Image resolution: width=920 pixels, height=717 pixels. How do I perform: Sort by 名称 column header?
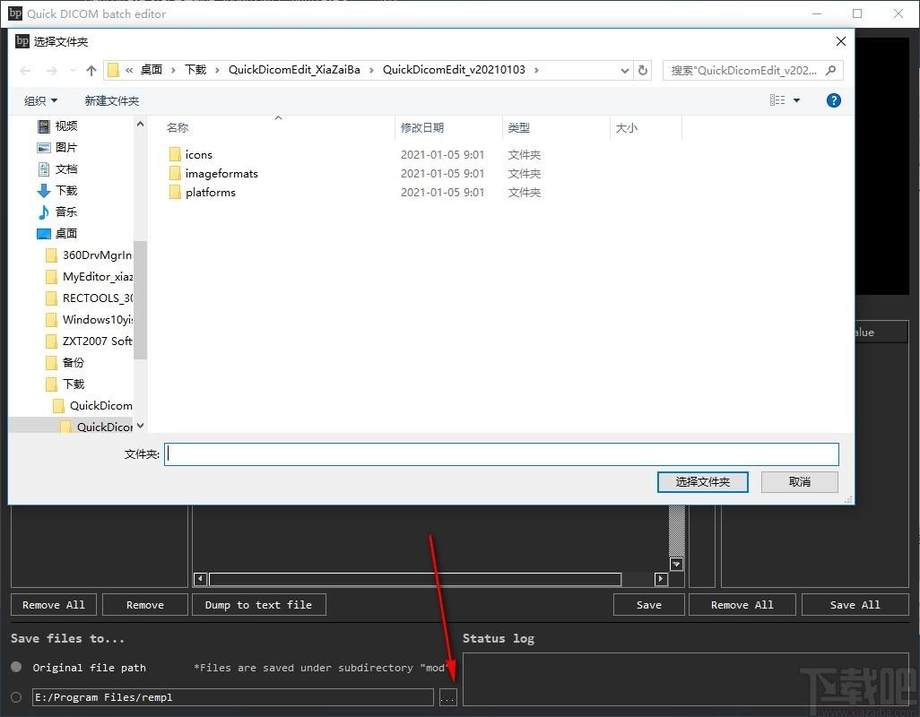click(178, 128)
